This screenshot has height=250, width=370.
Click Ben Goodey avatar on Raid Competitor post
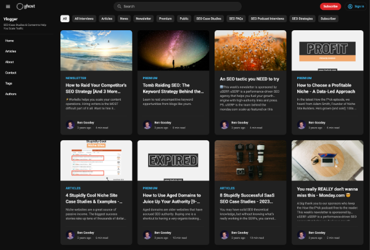(70, 125)
